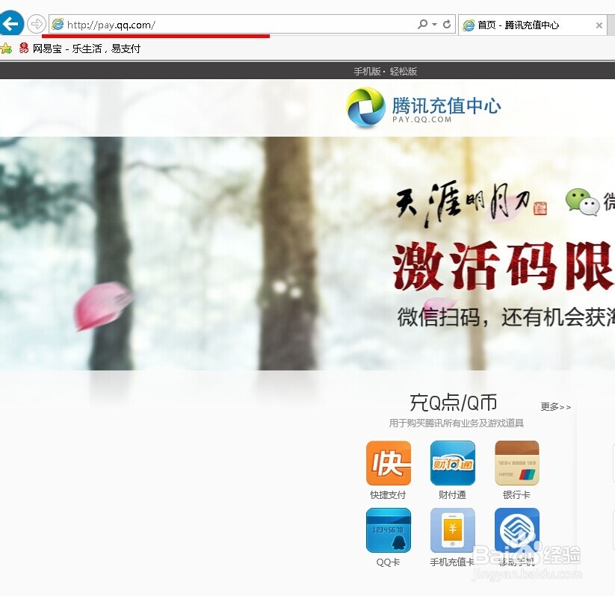Viewport: 615px width, 596px height.
Task: Click the 快捷支付 text label
Action: click(x=388, y=495)
